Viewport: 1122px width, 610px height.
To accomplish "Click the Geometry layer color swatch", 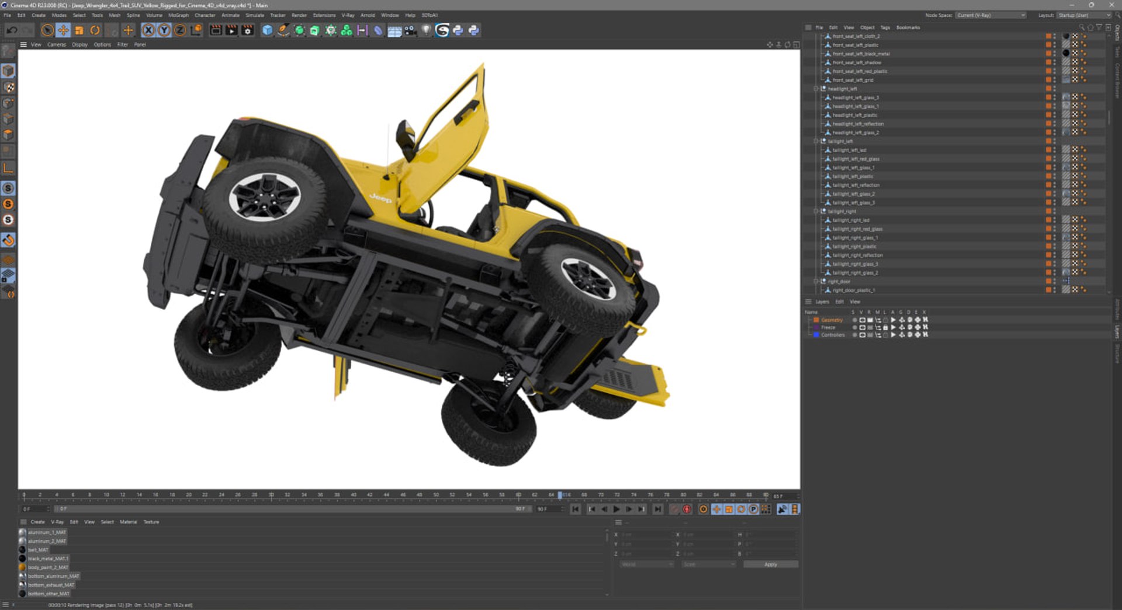I will pos(816,320).
